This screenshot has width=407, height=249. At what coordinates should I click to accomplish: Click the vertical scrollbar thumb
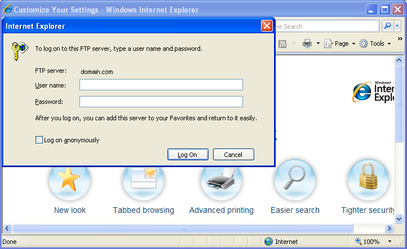[399, 103]
